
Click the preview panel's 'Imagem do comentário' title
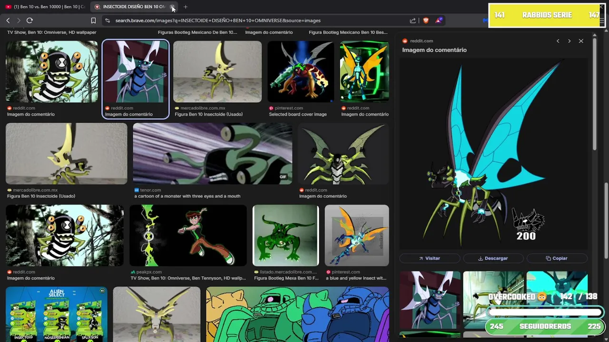pyautogui.click(x=434, y=50)
